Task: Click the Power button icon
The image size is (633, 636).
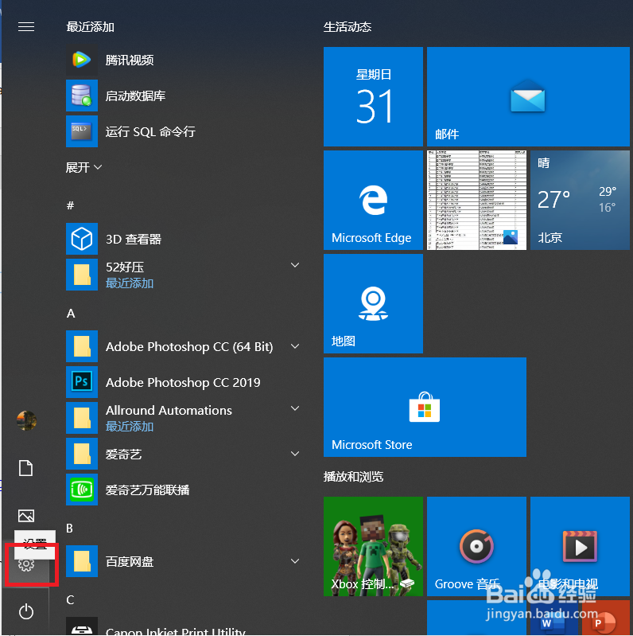Action: point(26,611)
